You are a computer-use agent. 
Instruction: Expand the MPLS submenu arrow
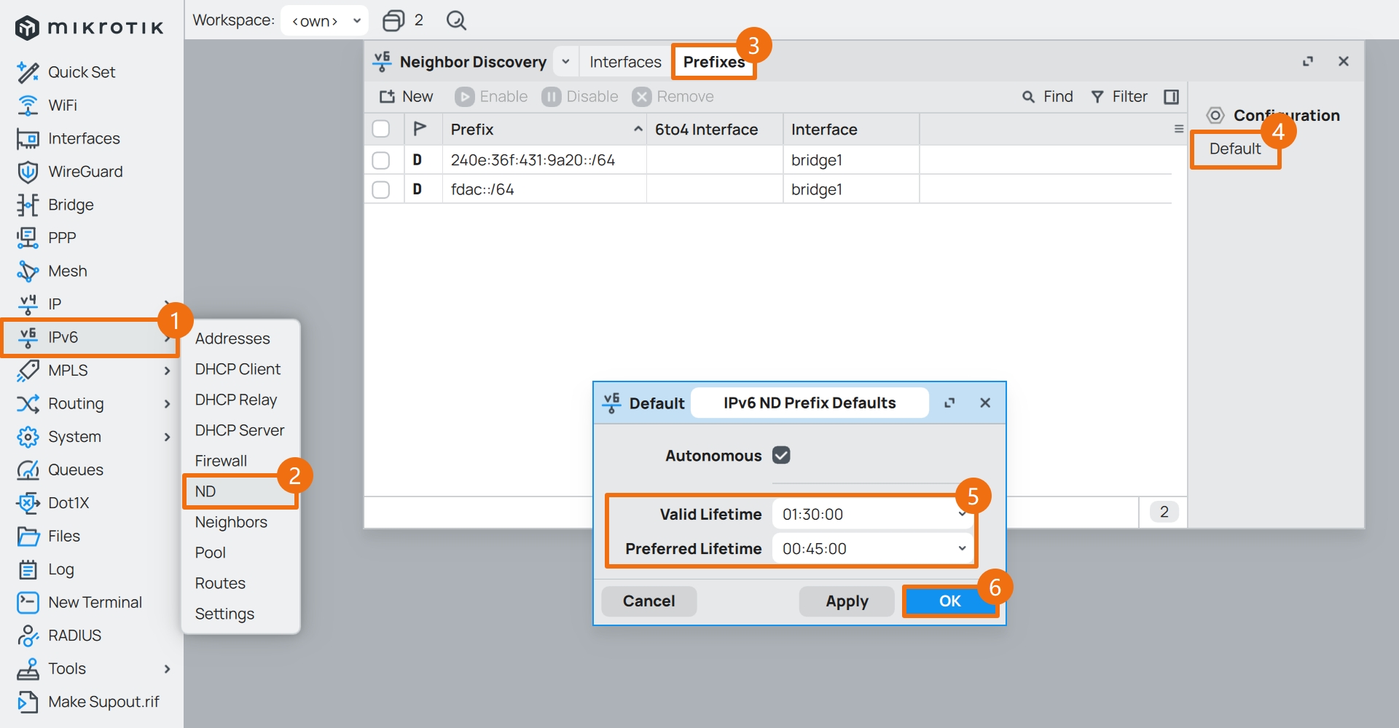coord(168,371)
